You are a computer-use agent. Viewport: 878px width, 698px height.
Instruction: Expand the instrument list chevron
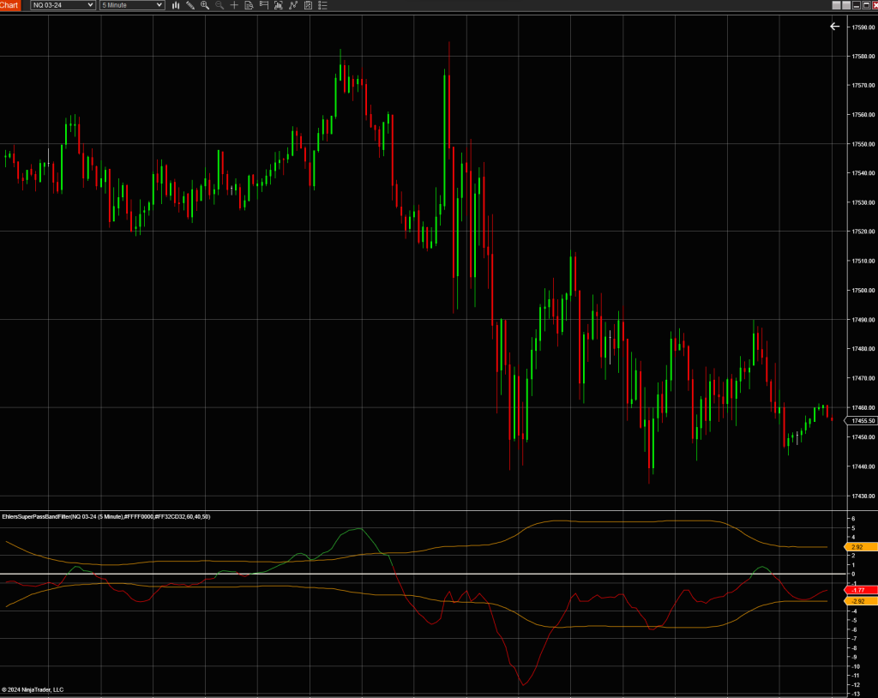pyautogui.click(x=90, y=5)
